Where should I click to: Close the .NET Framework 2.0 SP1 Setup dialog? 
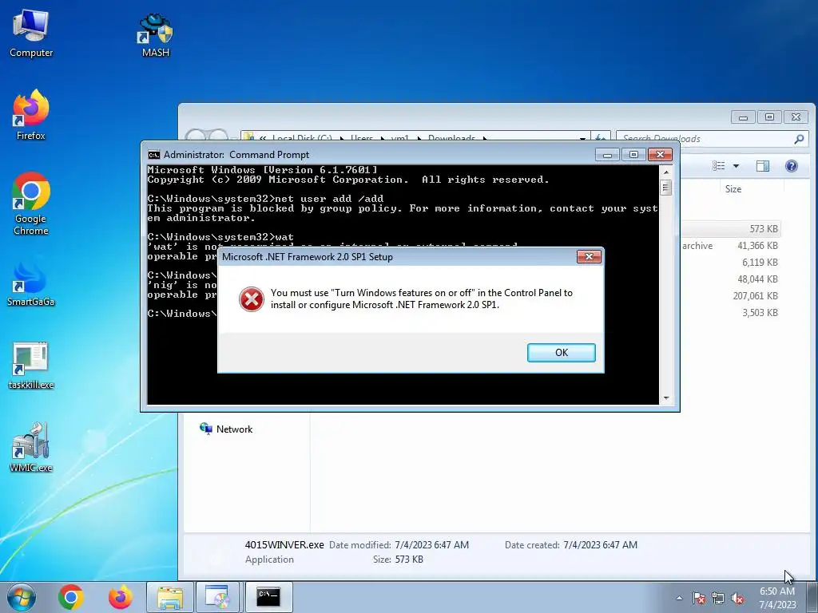589,256
